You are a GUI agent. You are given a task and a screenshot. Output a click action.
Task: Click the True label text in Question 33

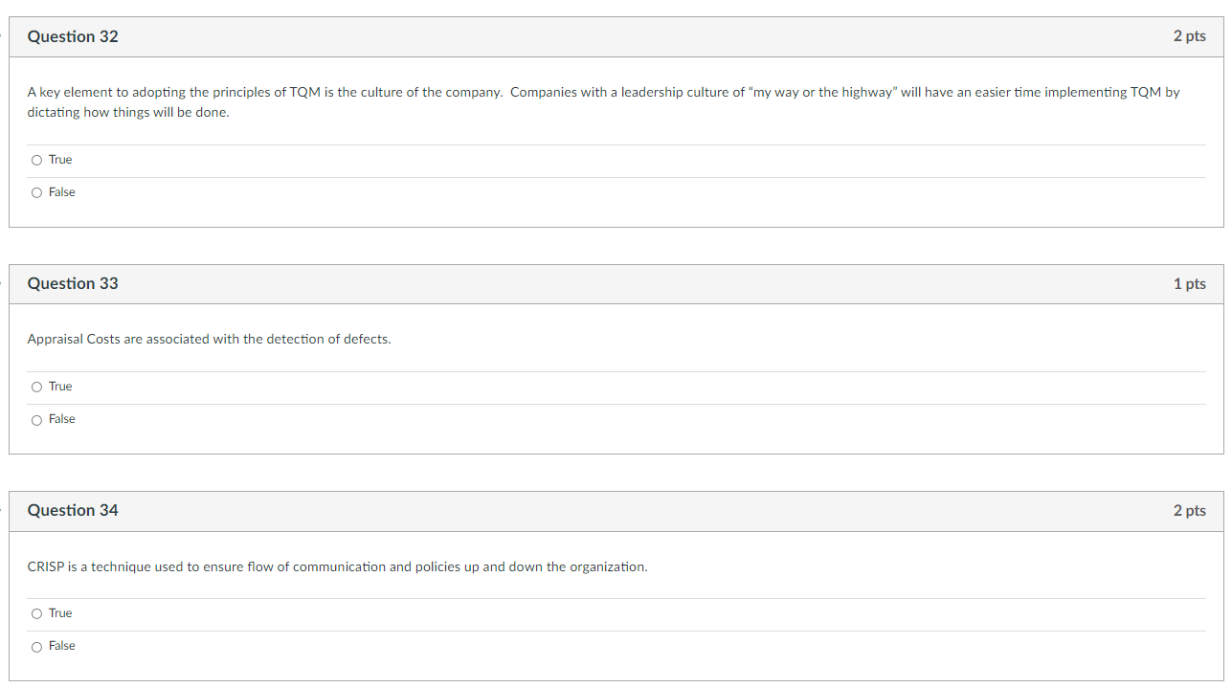click(59, 387)
